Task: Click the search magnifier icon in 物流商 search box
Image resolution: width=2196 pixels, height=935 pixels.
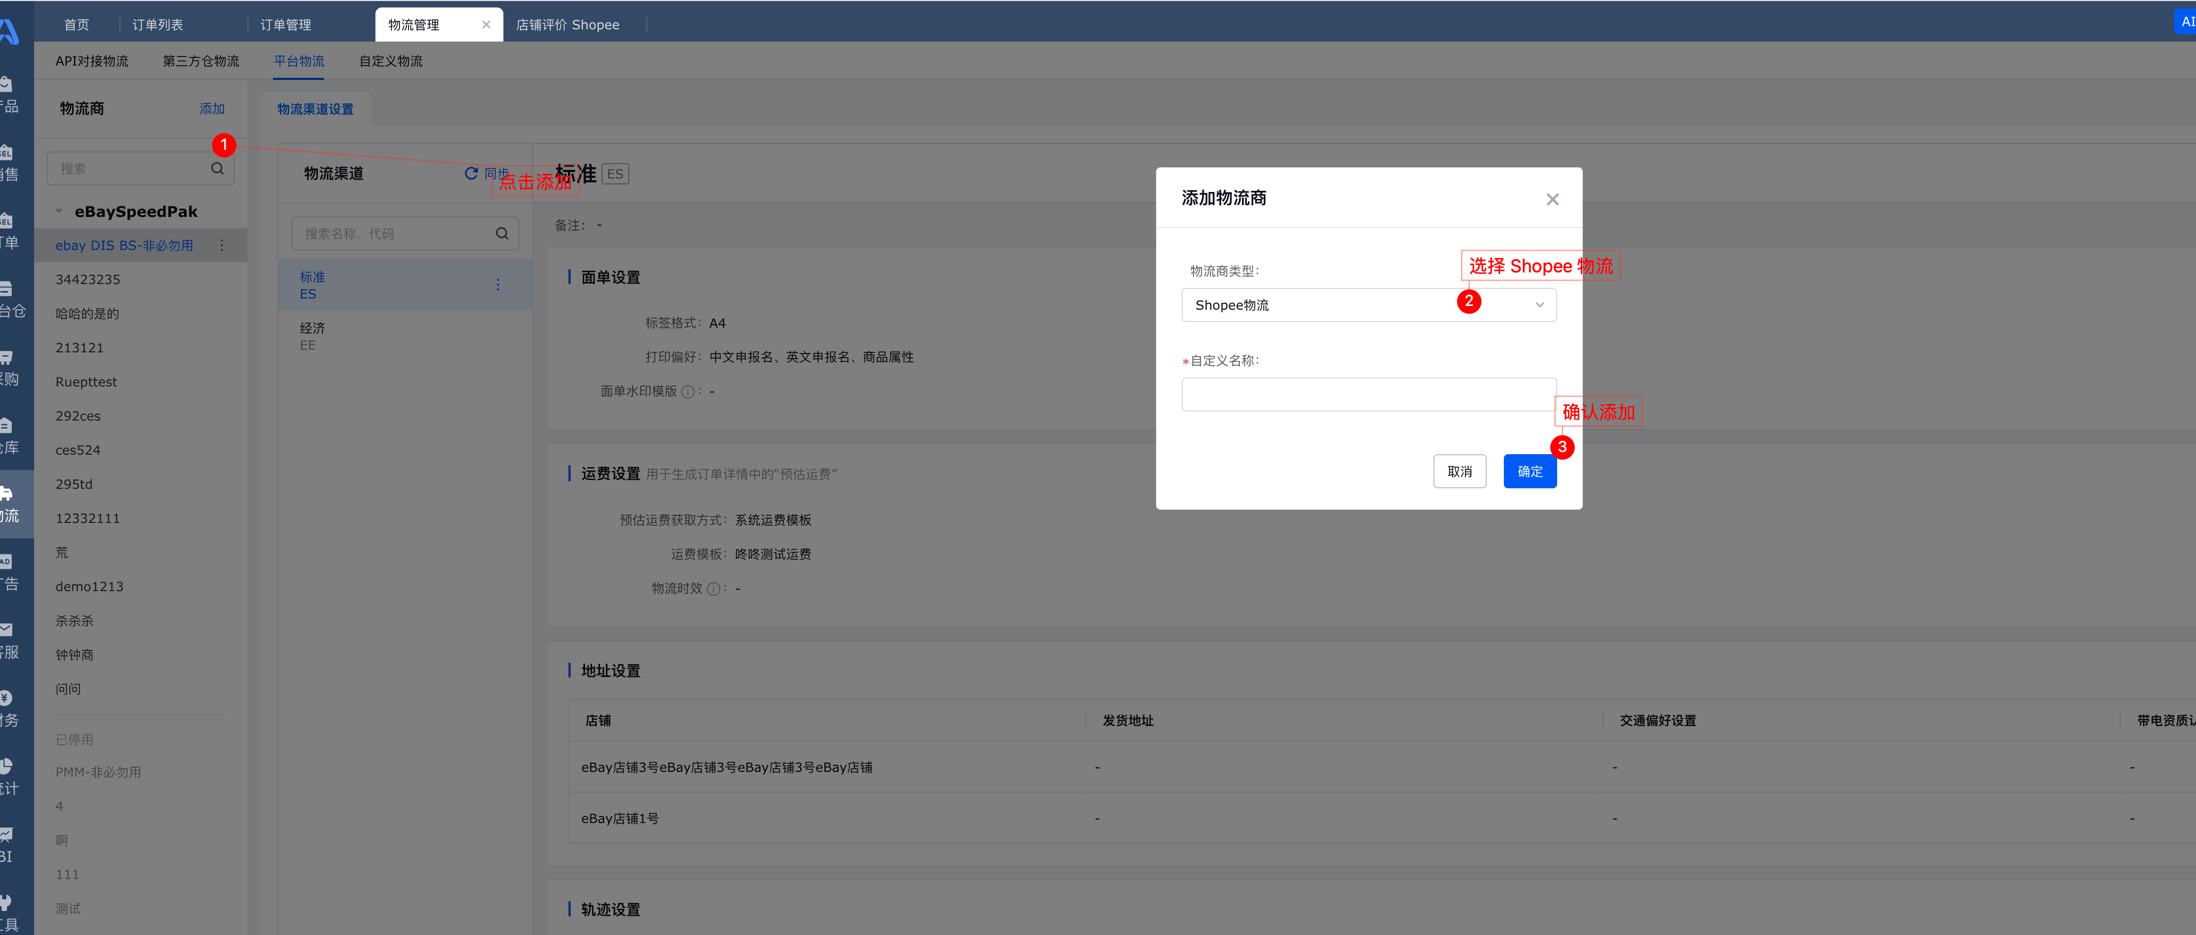Action: 218,169
